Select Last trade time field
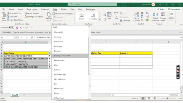Viewport: 183px width, 103px height. coord(70,79)
